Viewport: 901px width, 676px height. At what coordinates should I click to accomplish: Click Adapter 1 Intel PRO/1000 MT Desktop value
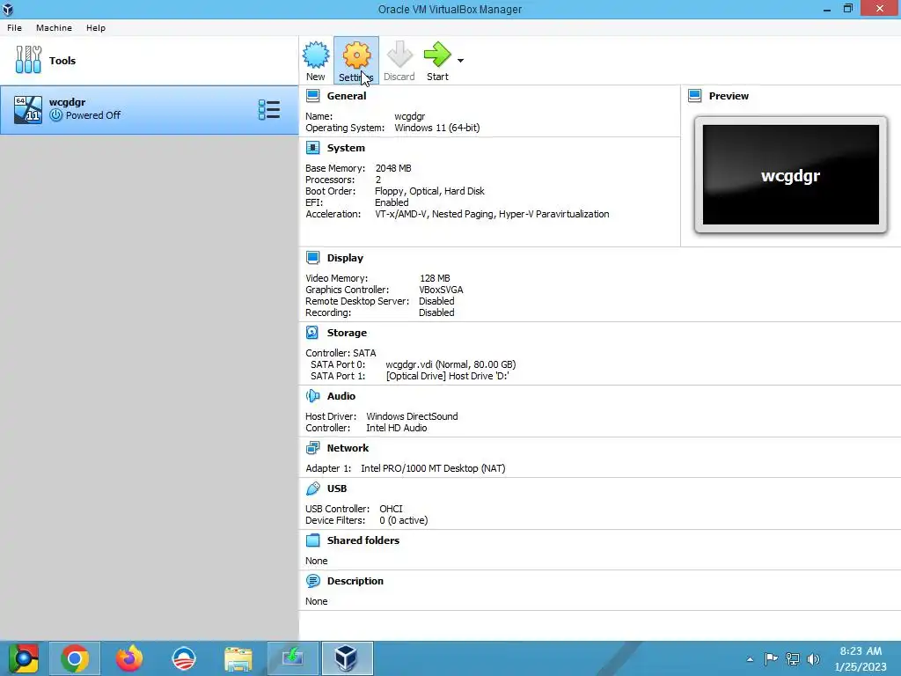click(x=433, y=468)
